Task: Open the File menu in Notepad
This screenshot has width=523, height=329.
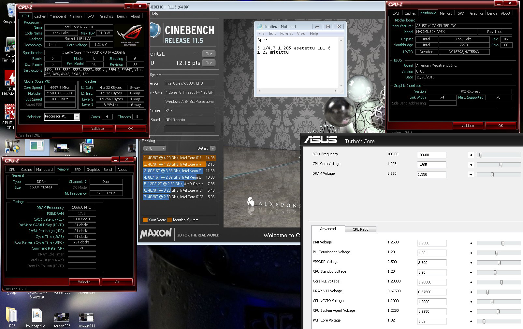Action: point(262,34)
